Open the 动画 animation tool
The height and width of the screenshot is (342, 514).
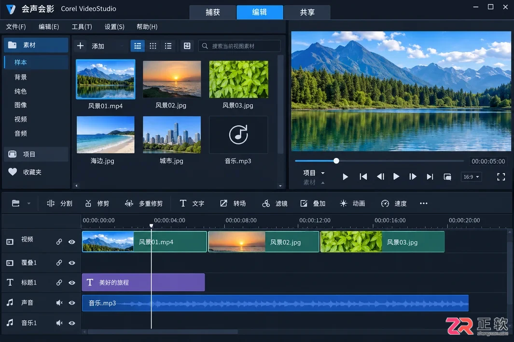[x=352, y=204]
